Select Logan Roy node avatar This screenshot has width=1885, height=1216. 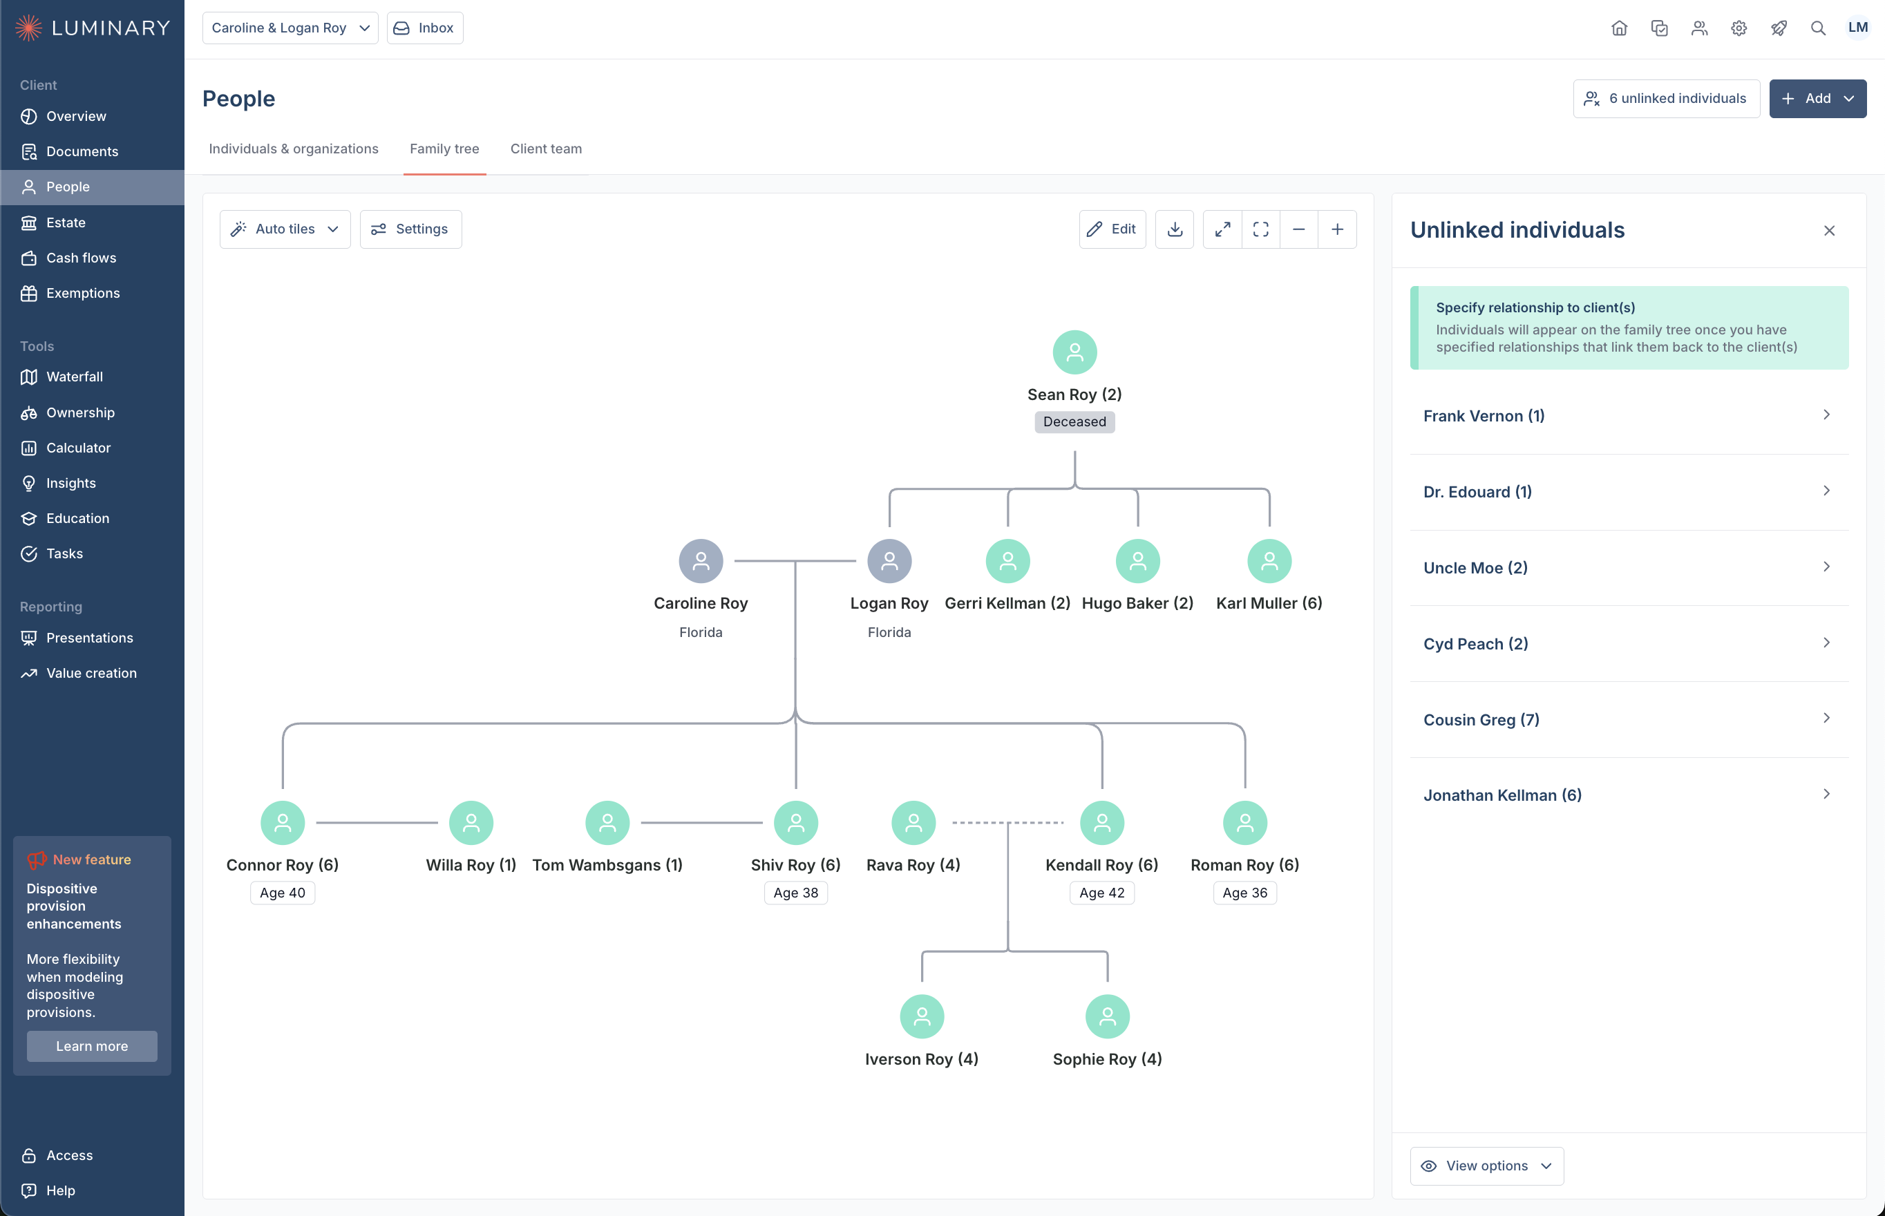[x=889, y=560]
